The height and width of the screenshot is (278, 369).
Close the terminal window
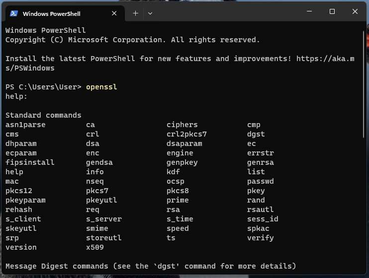[x=355, y=11]
